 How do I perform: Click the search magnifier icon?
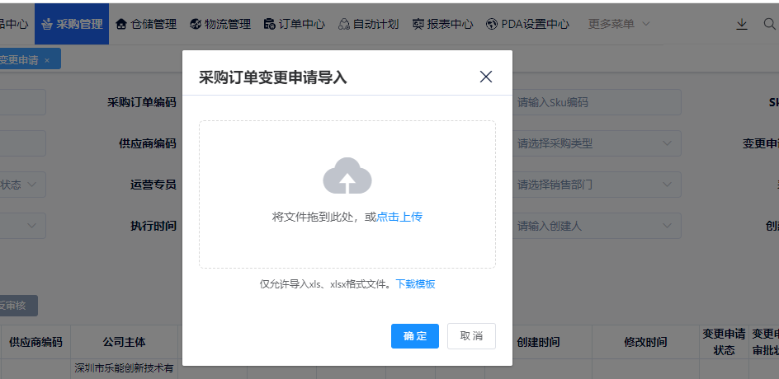(769, 24)
